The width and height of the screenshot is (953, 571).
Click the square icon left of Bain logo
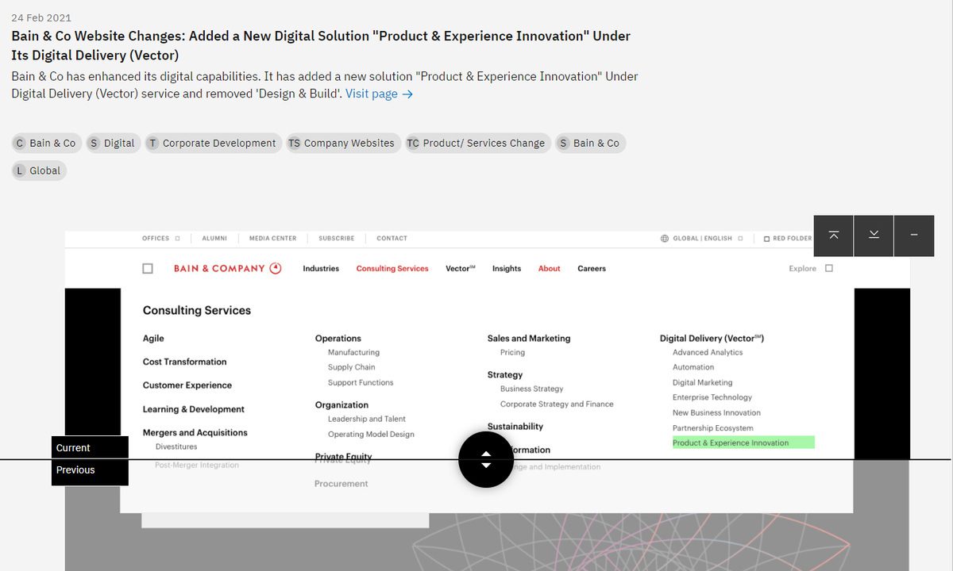tap(148, 269)
